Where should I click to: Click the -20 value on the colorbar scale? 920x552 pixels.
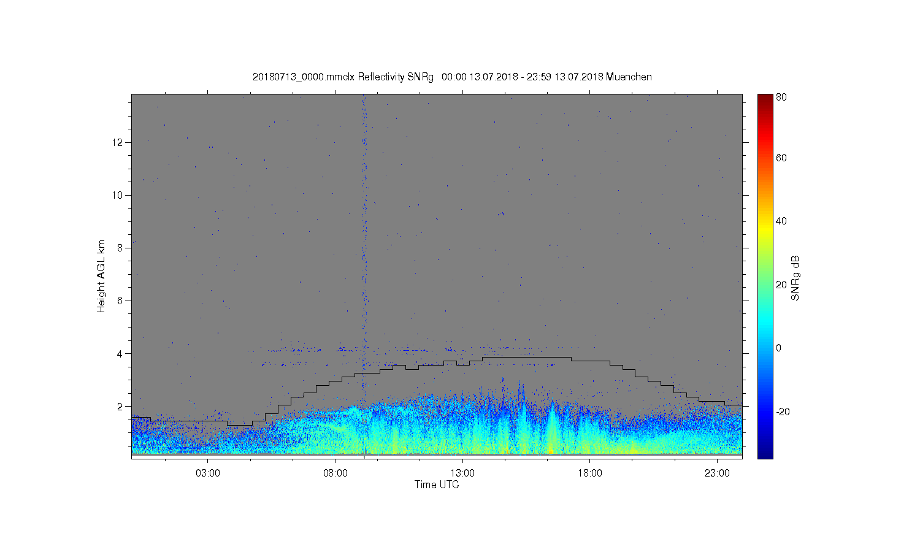point(783,412)
